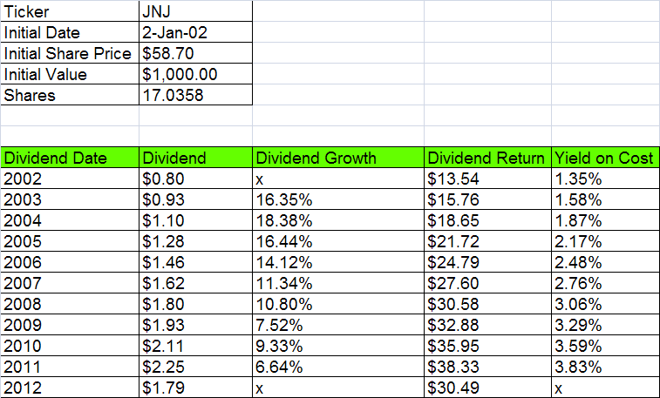Click the $35.95 dividend return cell

(x=486, y=346)
